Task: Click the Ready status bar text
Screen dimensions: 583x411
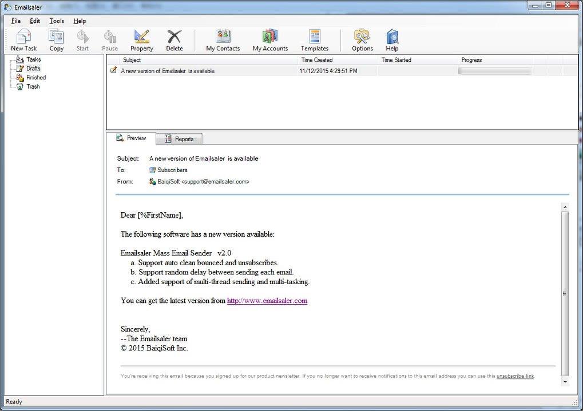Action: (x=14, y=402)
